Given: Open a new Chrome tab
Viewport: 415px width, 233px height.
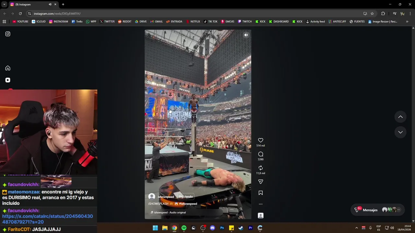Looking at the screenshot, I should coord(63,5).
